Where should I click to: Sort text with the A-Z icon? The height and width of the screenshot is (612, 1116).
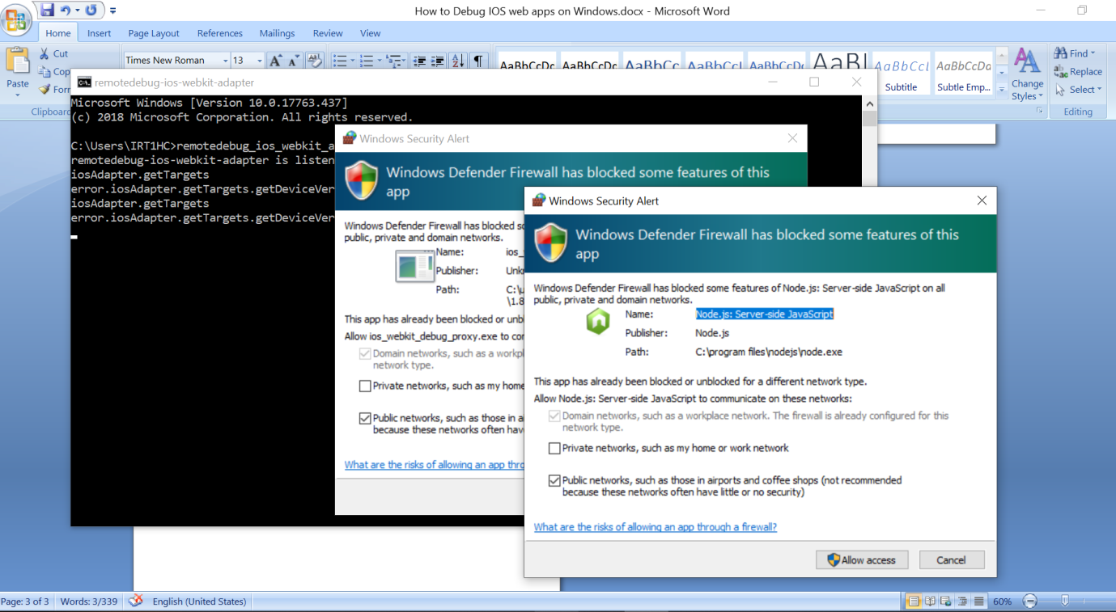click(x=457, y=61)
